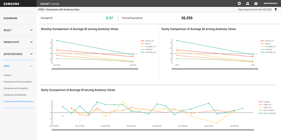Open Comparison with Technologists page
The width and height of the screenshot is (281, 140).
tap(18, 82)
